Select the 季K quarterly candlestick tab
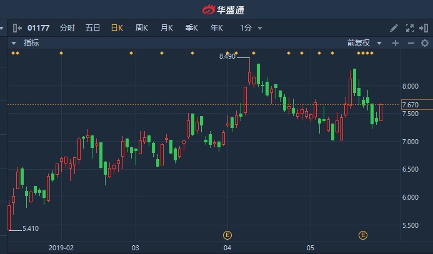433x254 pixels. coord(191,28)
